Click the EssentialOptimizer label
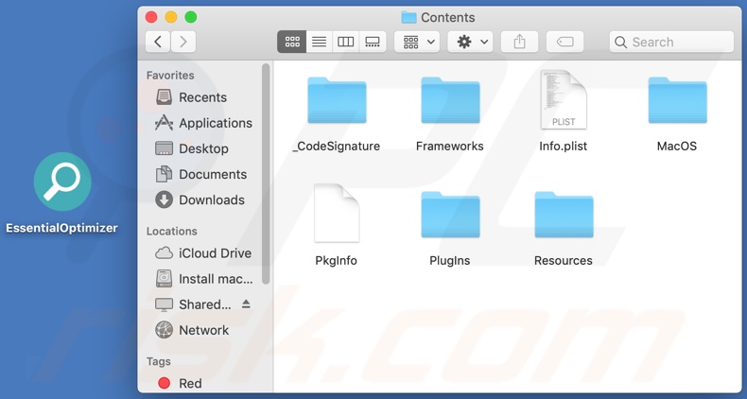This screenshot has width=747, height=399. [61, 228]
